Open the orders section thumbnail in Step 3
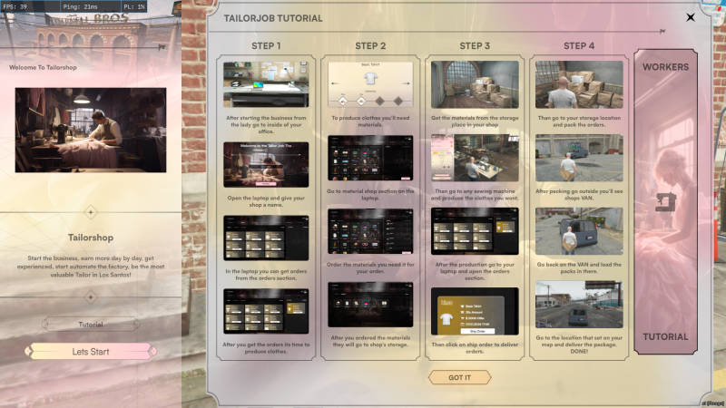This screenshot has height=408, width=726. click(475, 231)
